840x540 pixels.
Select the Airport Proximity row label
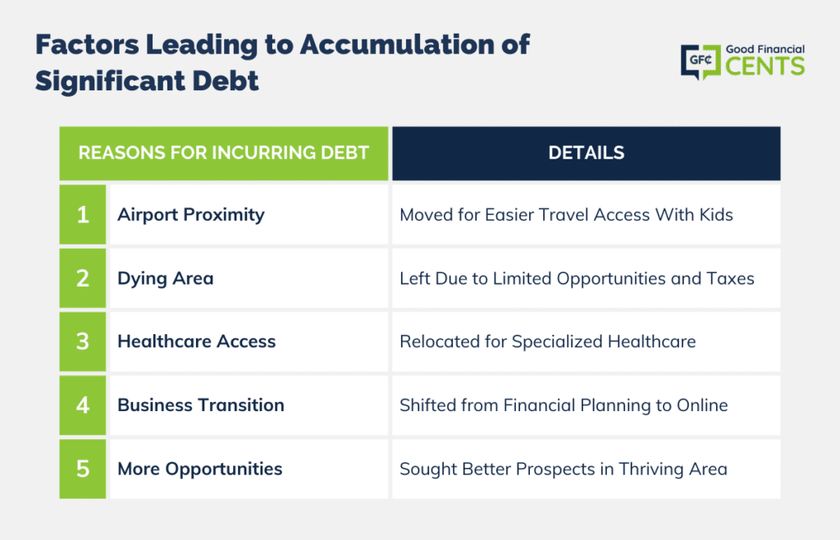tap(191, 215)
